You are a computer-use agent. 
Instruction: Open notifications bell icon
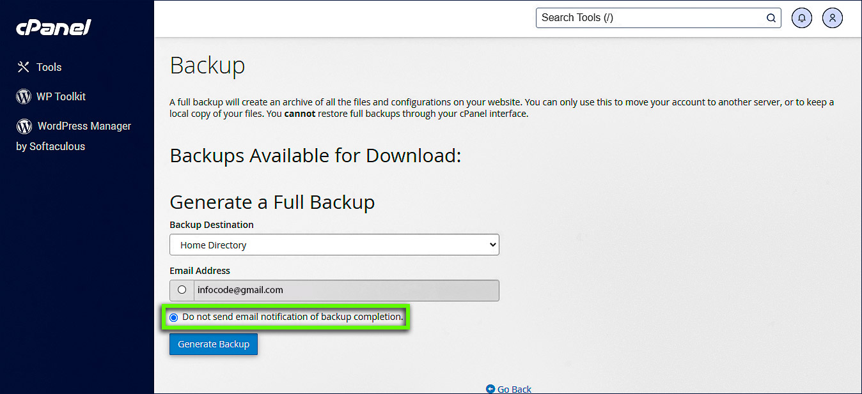pos(802,18)
